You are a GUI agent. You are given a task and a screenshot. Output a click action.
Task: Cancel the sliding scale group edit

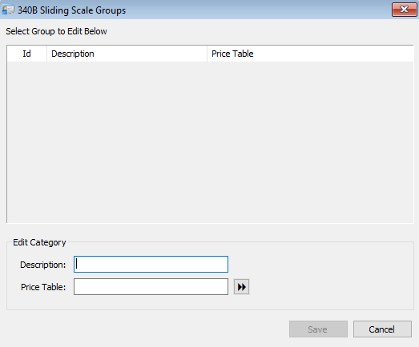point(382,329)
